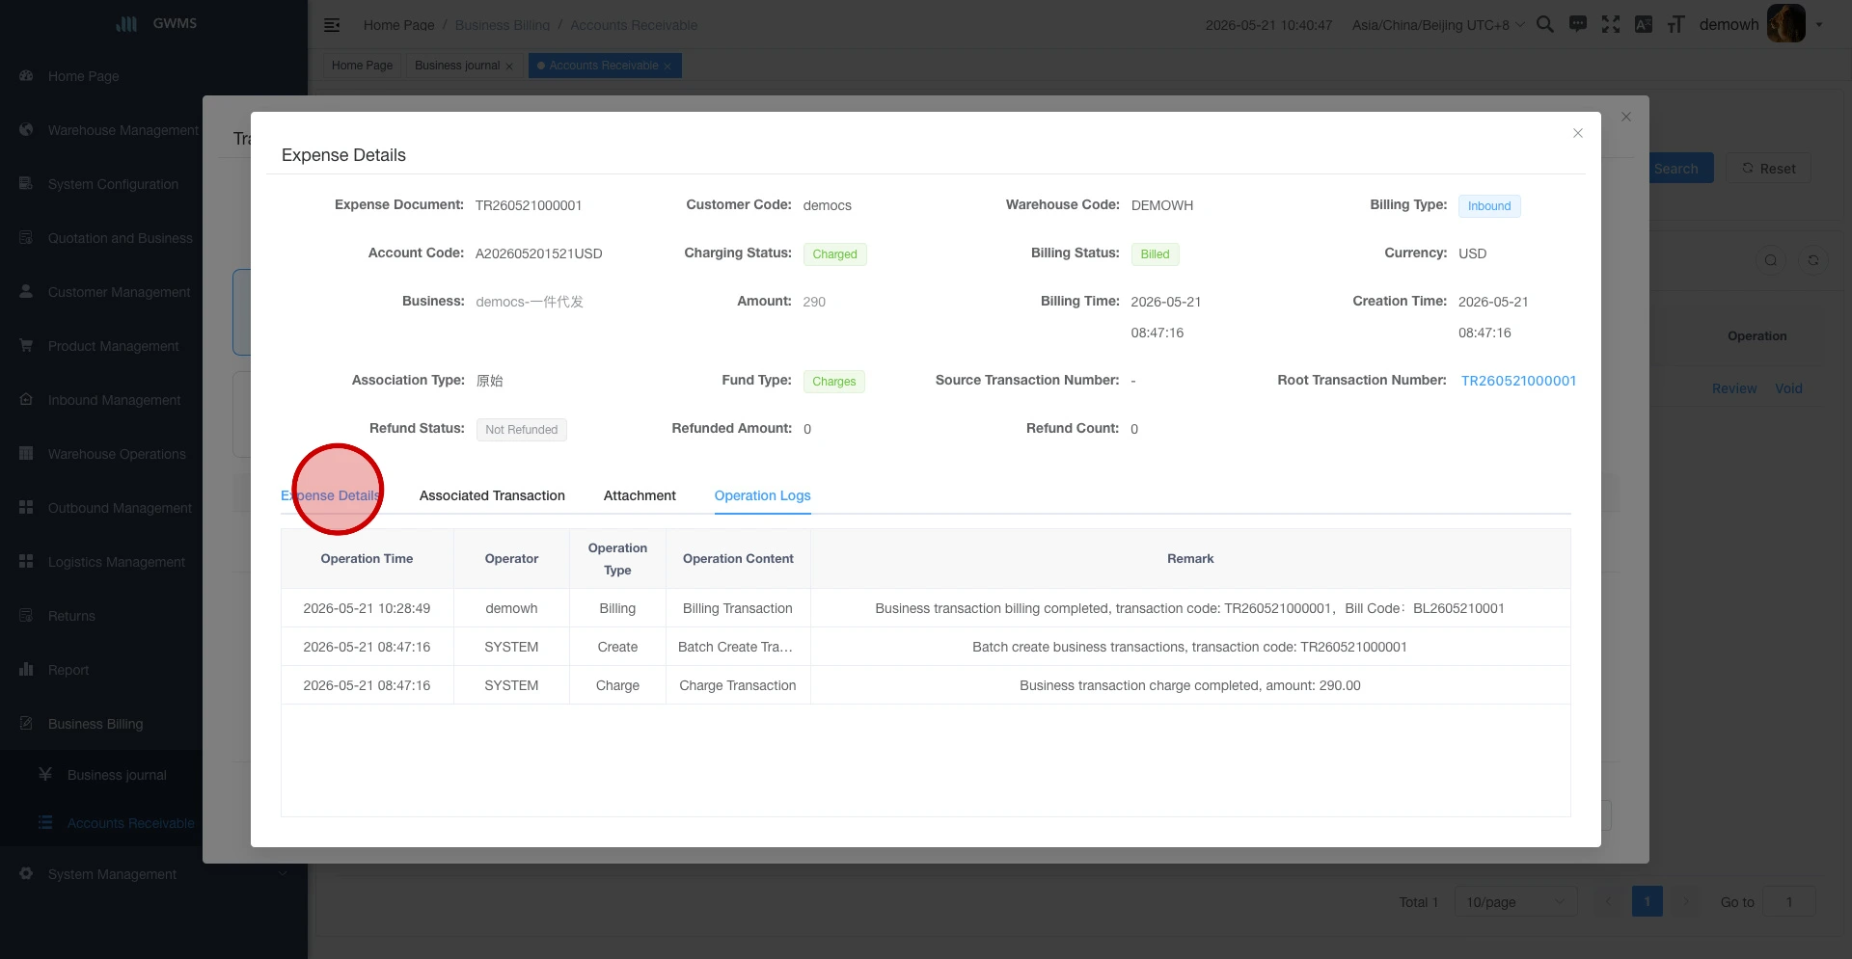This screenshot has height=959, width=1852.
Task: Click the Search button
Action: pos(1676,169)
